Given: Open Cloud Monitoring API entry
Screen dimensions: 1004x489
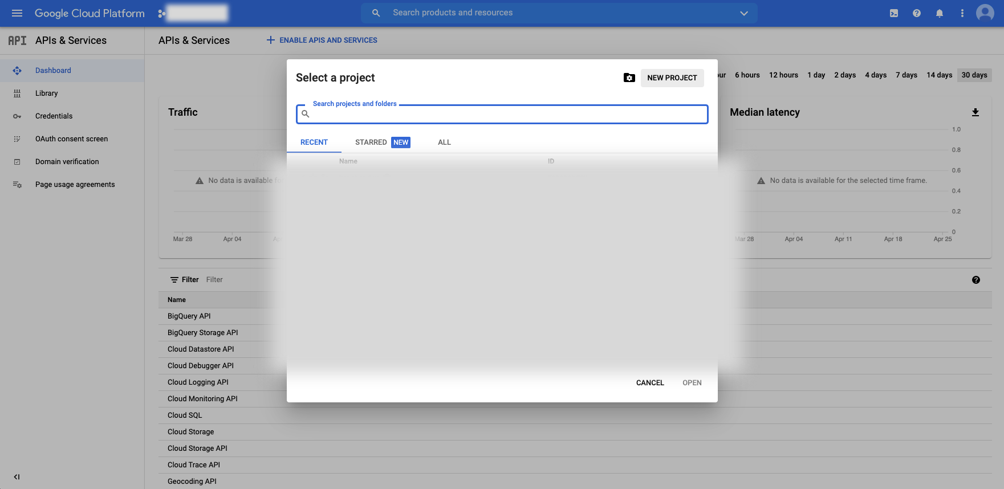Looking at the screenshot, I should coord(202,399).
